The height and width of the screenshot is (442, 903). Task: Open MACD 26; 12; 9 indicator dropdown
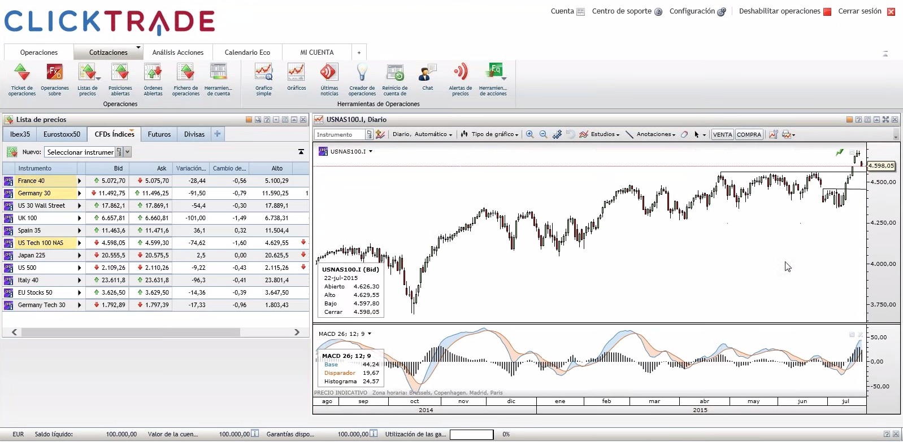(370, 334)
